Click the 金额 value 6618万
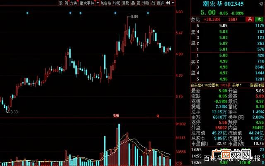The height and width of the screenshot is (166, 265). coord(220,117)
